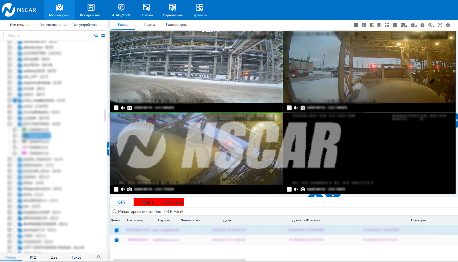The width and height of the screenshot is (458, 262).
Task: Switch to the Видео tab
Action: (123, 25)
